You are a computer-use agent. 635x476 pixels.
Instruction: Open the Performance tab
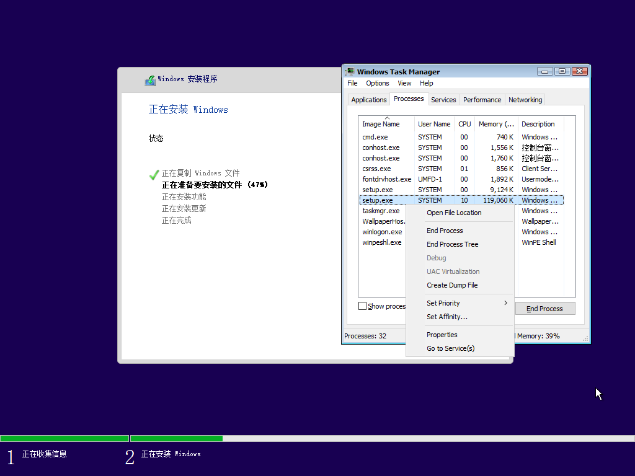(x=482, y=100)
